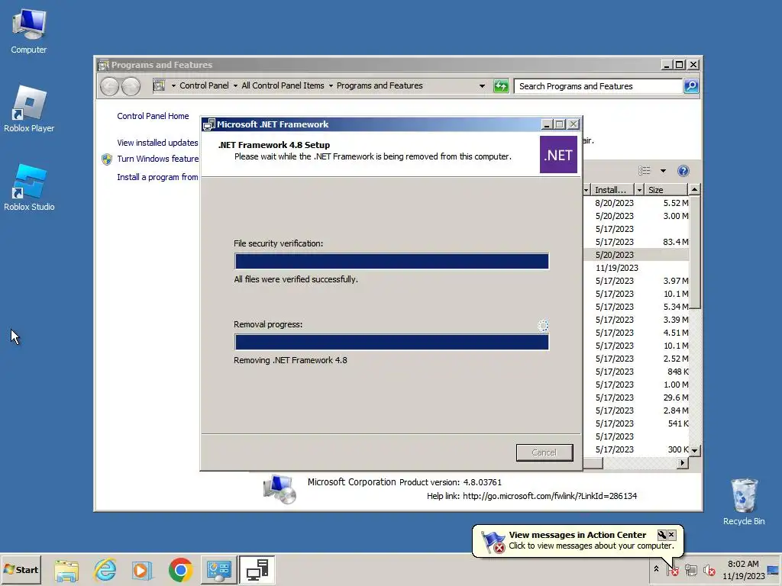The height and width of the screenshot is (586, 782).
Task: Switch to the Control Panel taskbar button
Action: click(x=219, y=570)
